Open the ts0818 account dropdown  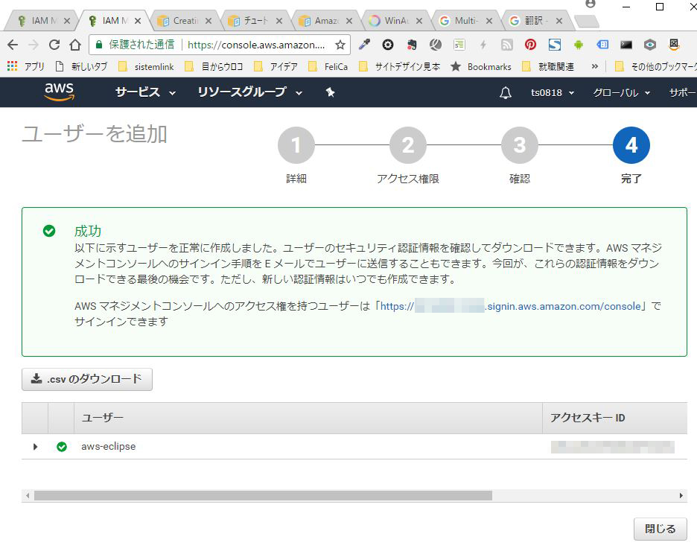(x=553, y=92)
